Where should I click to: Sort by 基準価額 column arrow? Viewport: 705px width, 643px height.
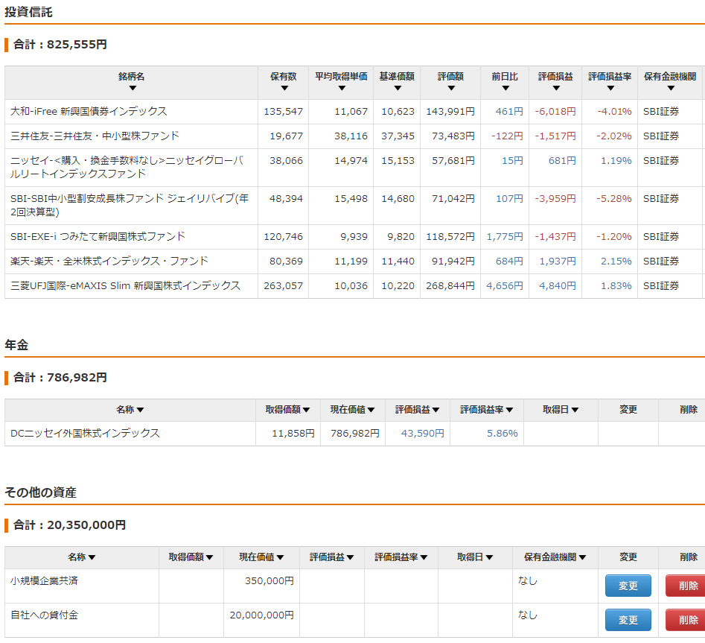[x=398, y=89]
